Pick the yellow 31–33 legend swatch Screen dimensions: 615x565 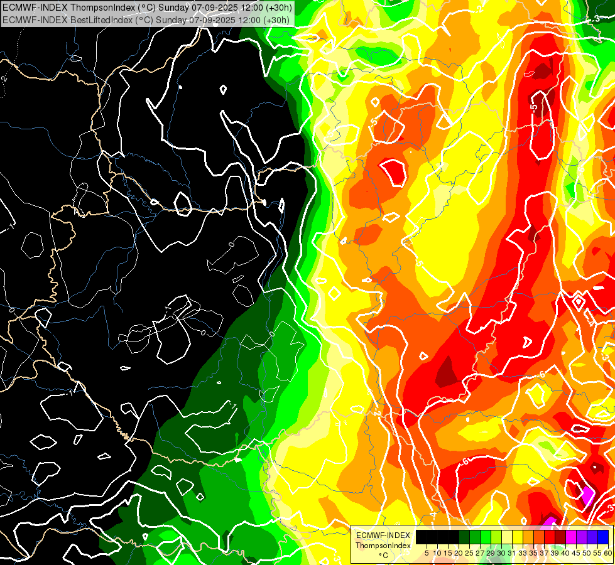point(518,537)
